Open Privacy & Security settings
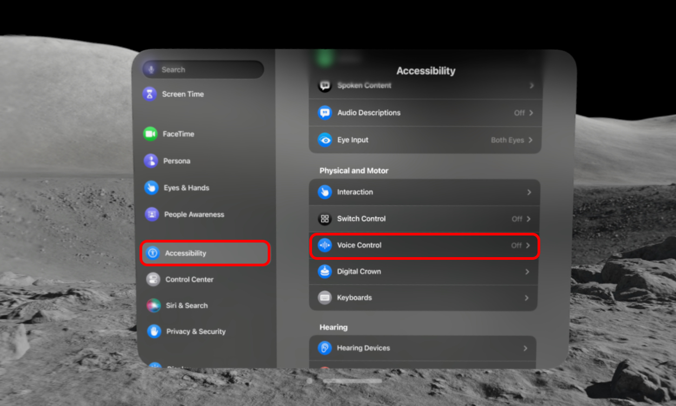Viewport: 676px width, 406px height. tap(195, 331)
